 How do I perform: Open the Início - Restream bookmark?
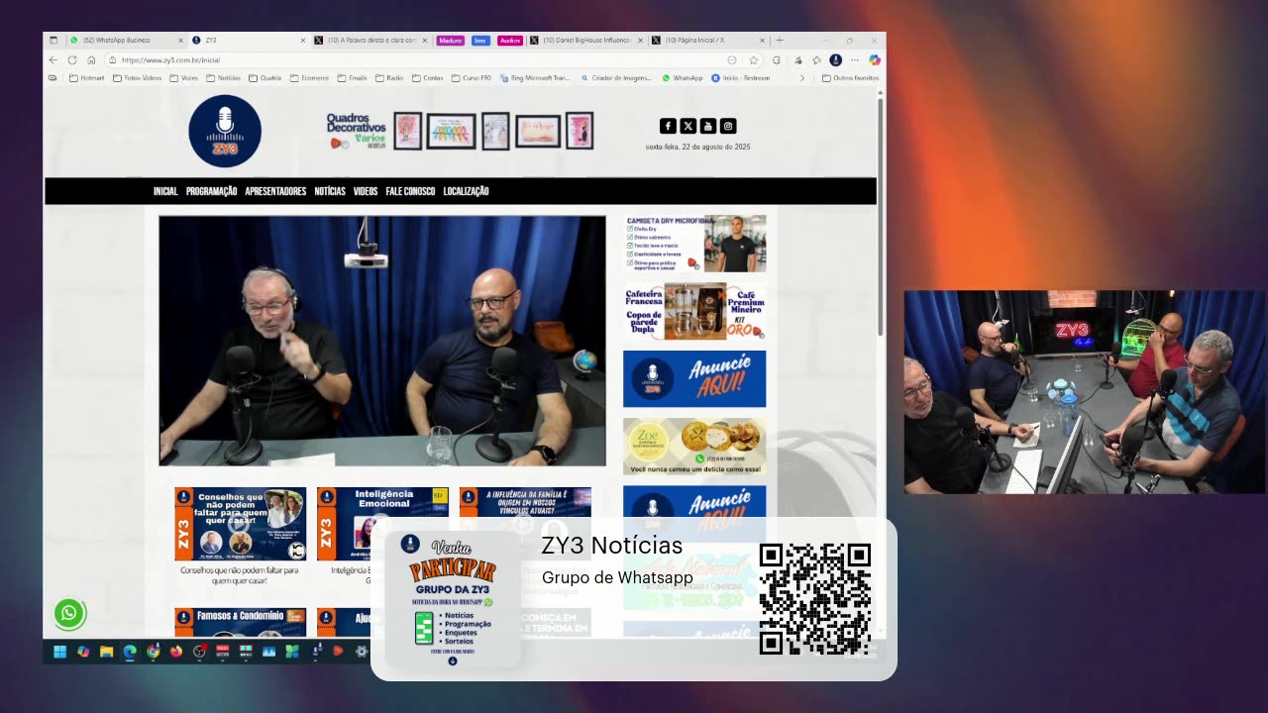click(740, 77)
